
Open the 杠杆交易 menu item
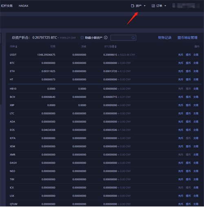[7, 6]
